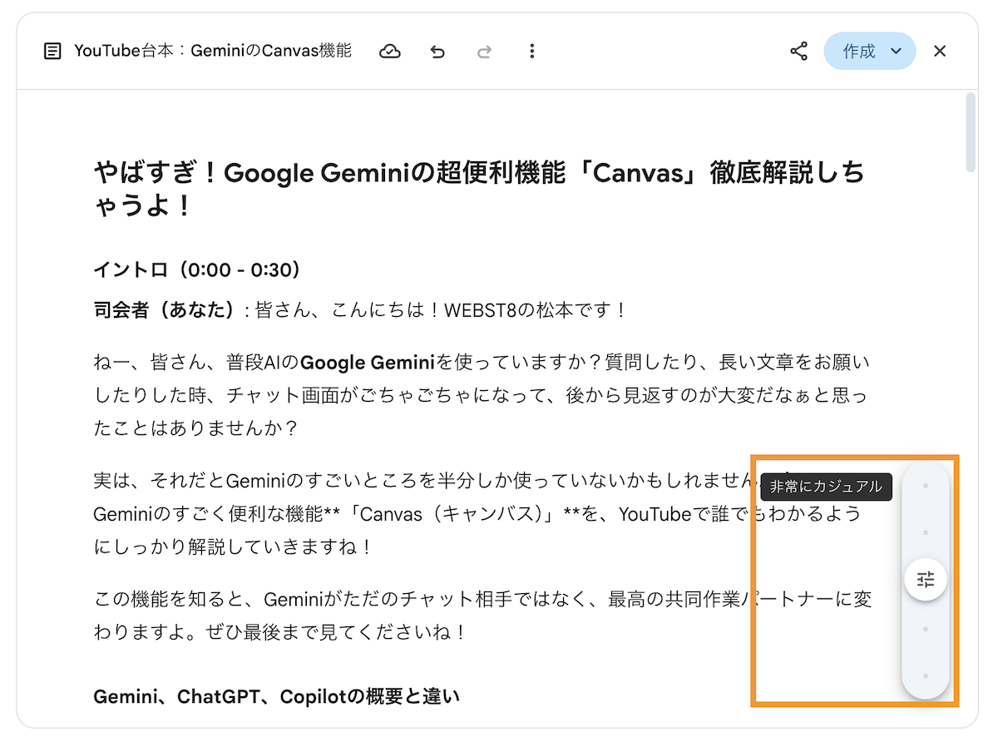Click the heading やばすぎ！Google Gemini
The height and width of the screenshot is (737, 998).
[479, 189]
